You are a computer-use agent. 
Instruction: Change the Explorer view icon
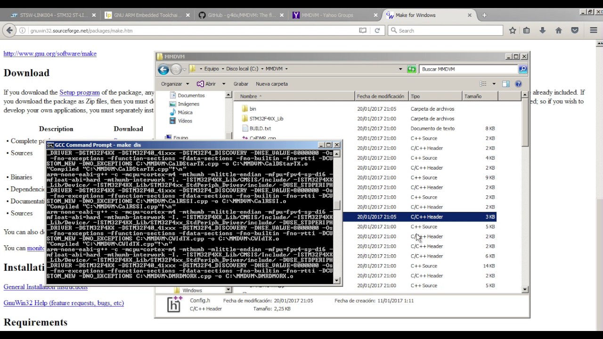point(483,84)
